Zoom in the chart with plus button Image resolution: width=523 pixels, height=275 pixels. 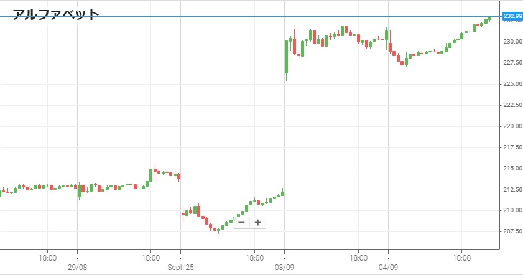(258, 223)
